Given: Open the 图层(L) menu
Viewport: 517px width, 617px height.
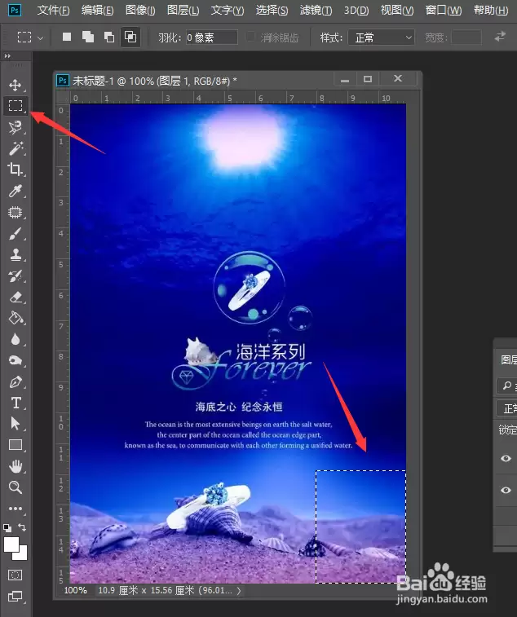Looking at the screenshot, I should pyautogui.click(x=183, y=10).
